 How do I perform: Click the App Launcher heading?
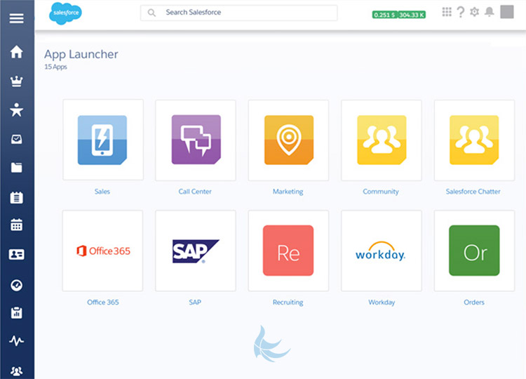[81, 54]
